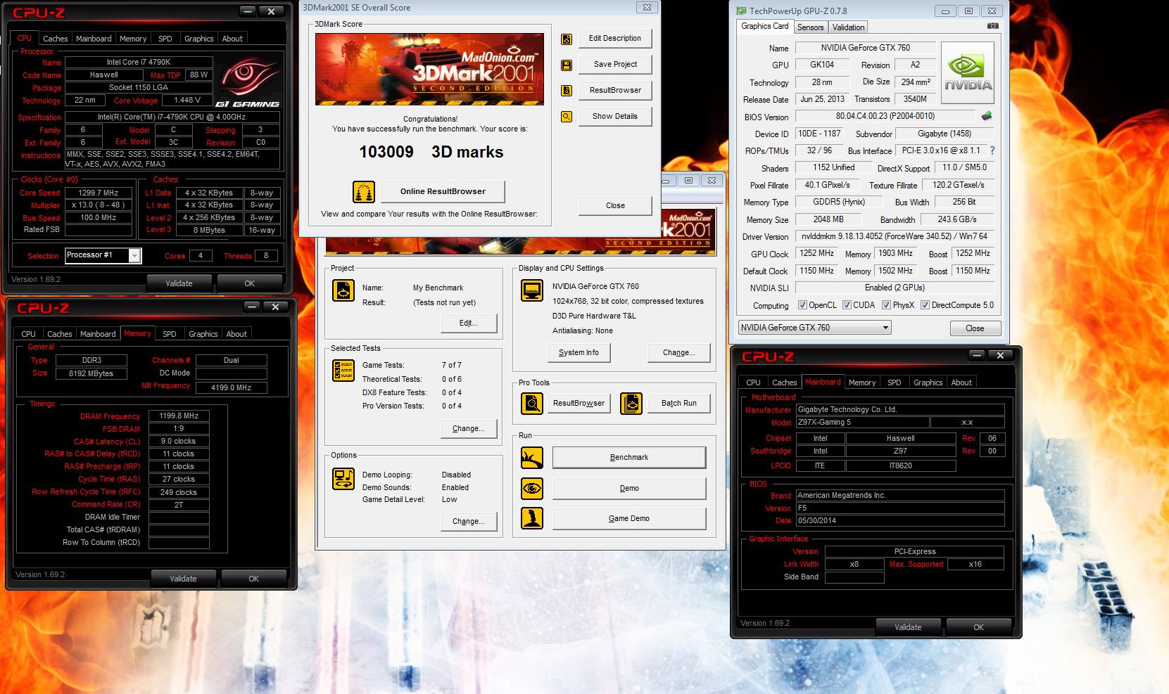
Task: Click the Show Details button
Action: [x=615, y=117]
